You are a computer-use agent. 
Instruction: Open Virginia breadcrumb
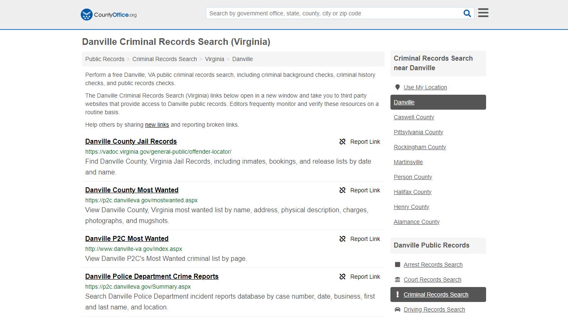[x=215, y=59]
